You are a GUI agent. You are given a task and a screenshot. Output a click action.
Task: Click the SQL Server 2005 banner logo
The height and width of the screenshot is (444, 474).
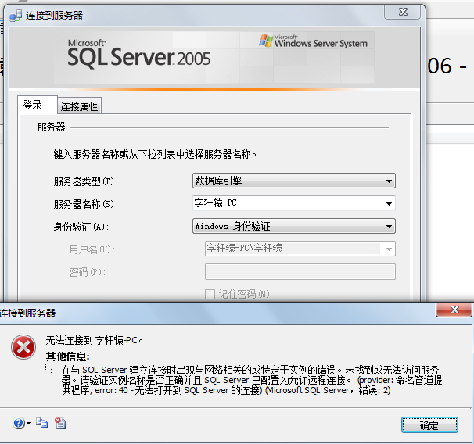click(x=138, y=54)
